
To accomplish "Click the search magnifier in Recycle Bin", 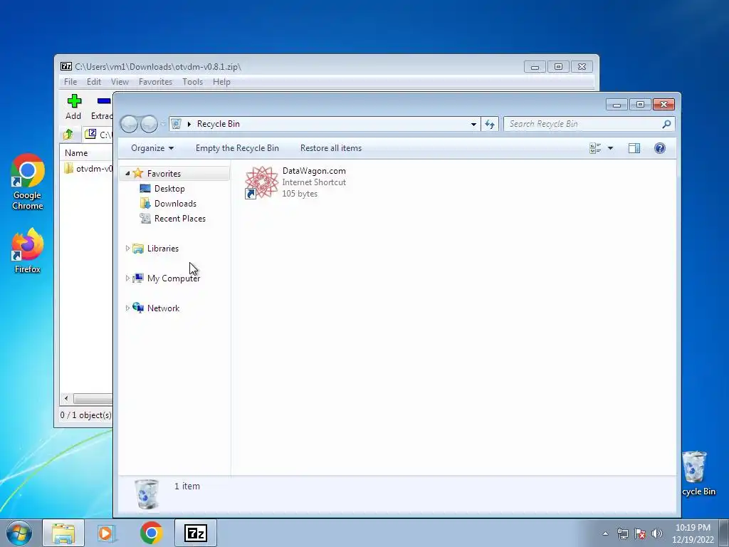I will (x=666, y=124).
